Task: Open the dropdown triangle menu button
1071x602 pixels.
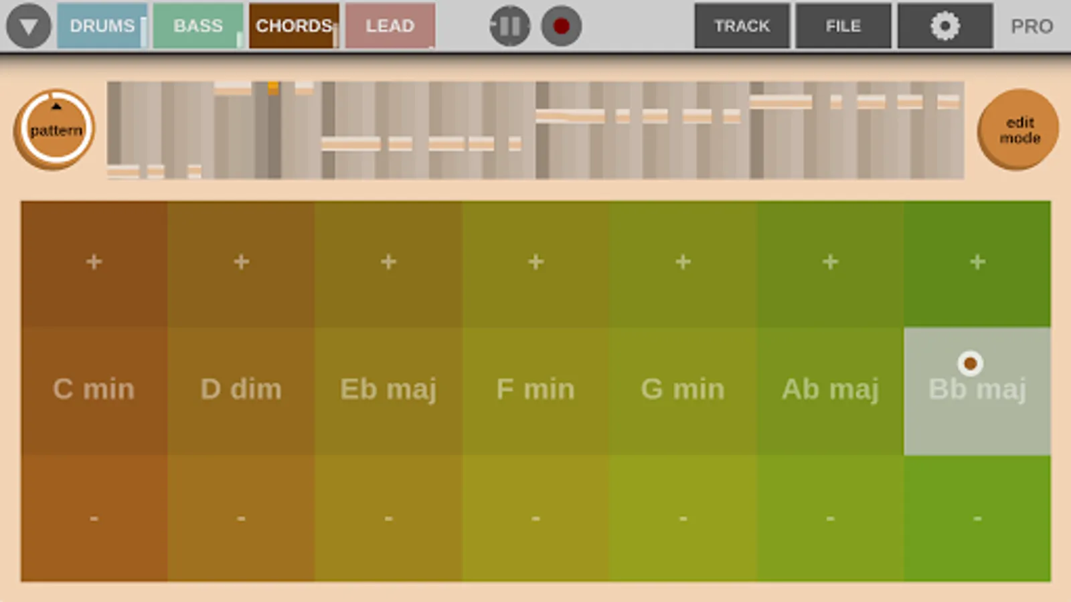Action: pyautogui.click(x=28, y=27)
